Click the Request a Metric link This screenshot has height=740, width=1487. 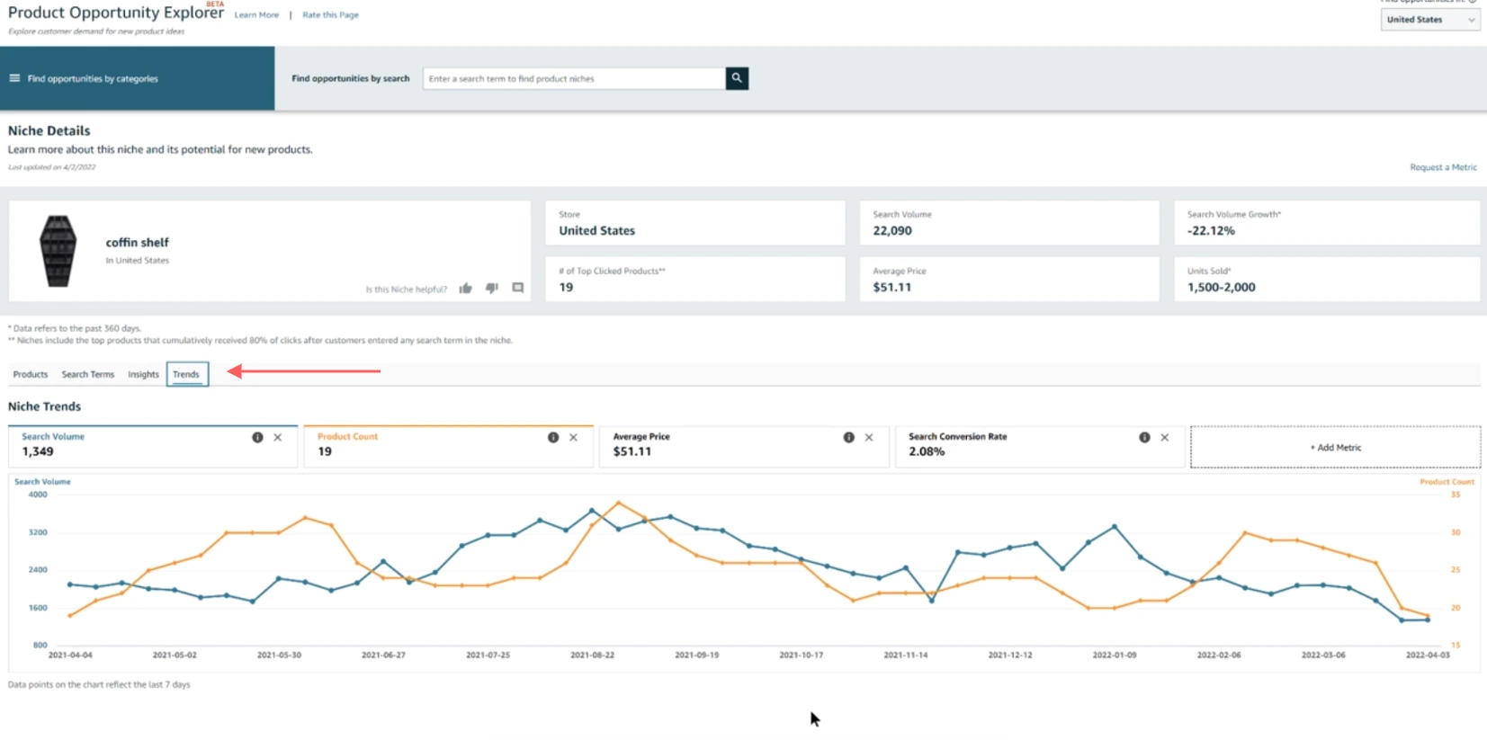point(1443,167)
